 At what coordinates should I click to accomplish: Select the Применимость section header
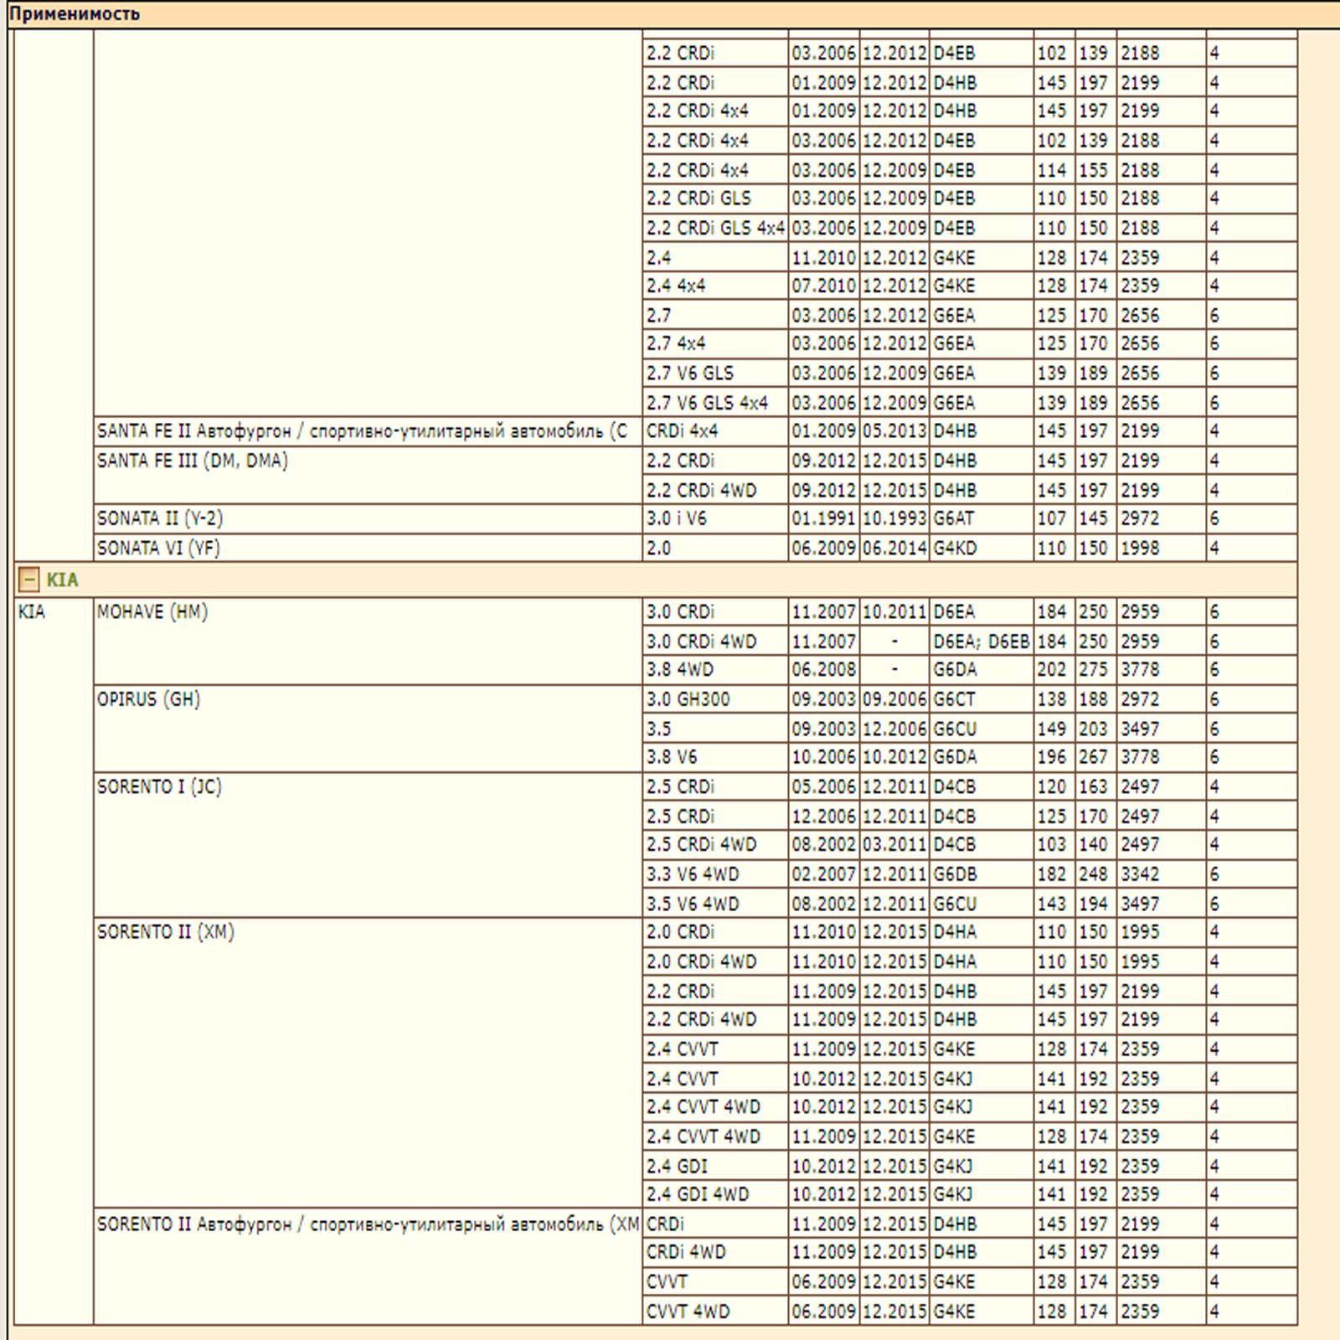pos(74,13)
